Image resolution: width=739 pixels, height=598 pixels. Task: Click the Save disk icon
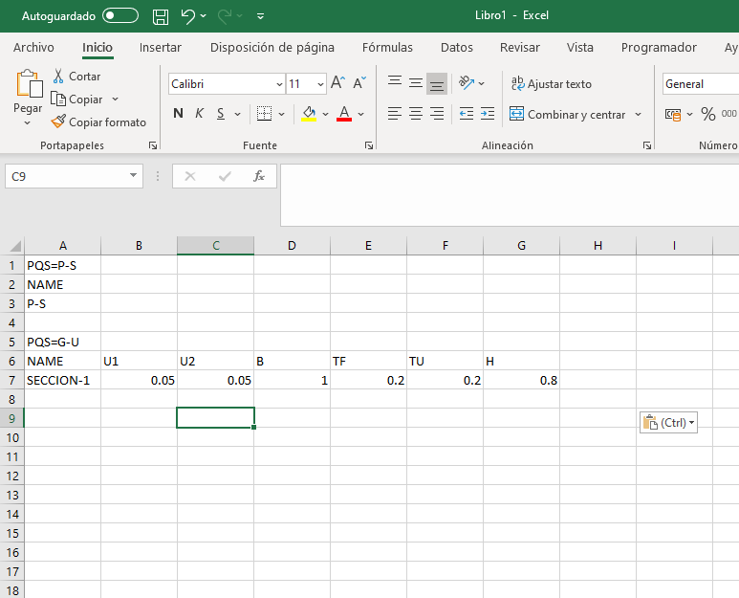pos(161,16)
